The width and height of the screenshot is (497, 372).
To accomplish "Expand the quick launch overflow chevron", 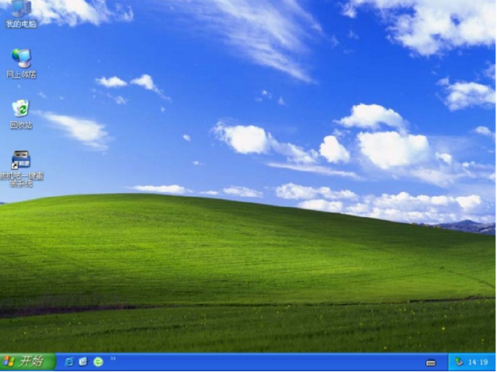I will pos(113,359).
